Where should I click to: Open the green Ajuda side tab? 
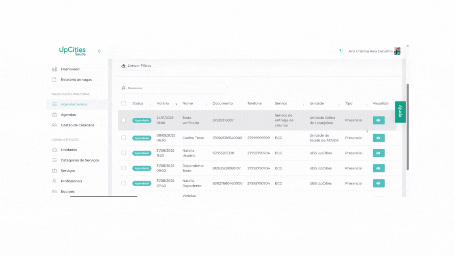tap(400, 112)
